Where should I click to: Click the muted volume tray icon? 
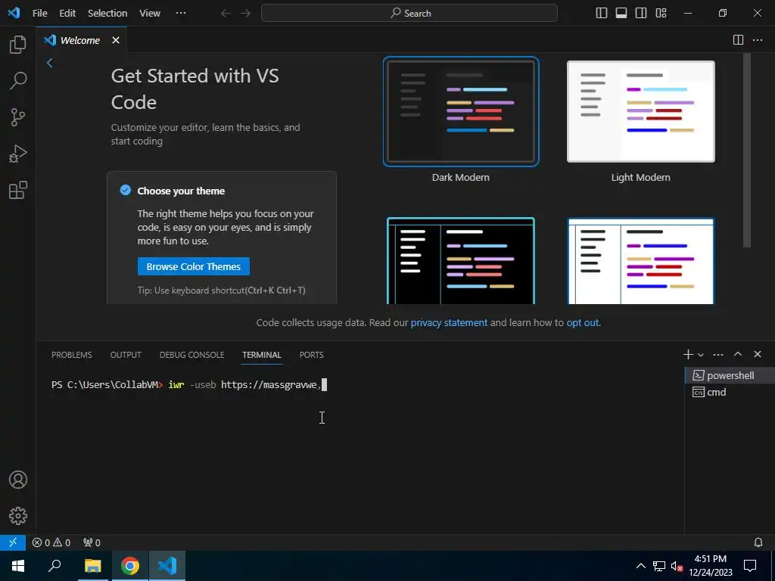point(677,566)
